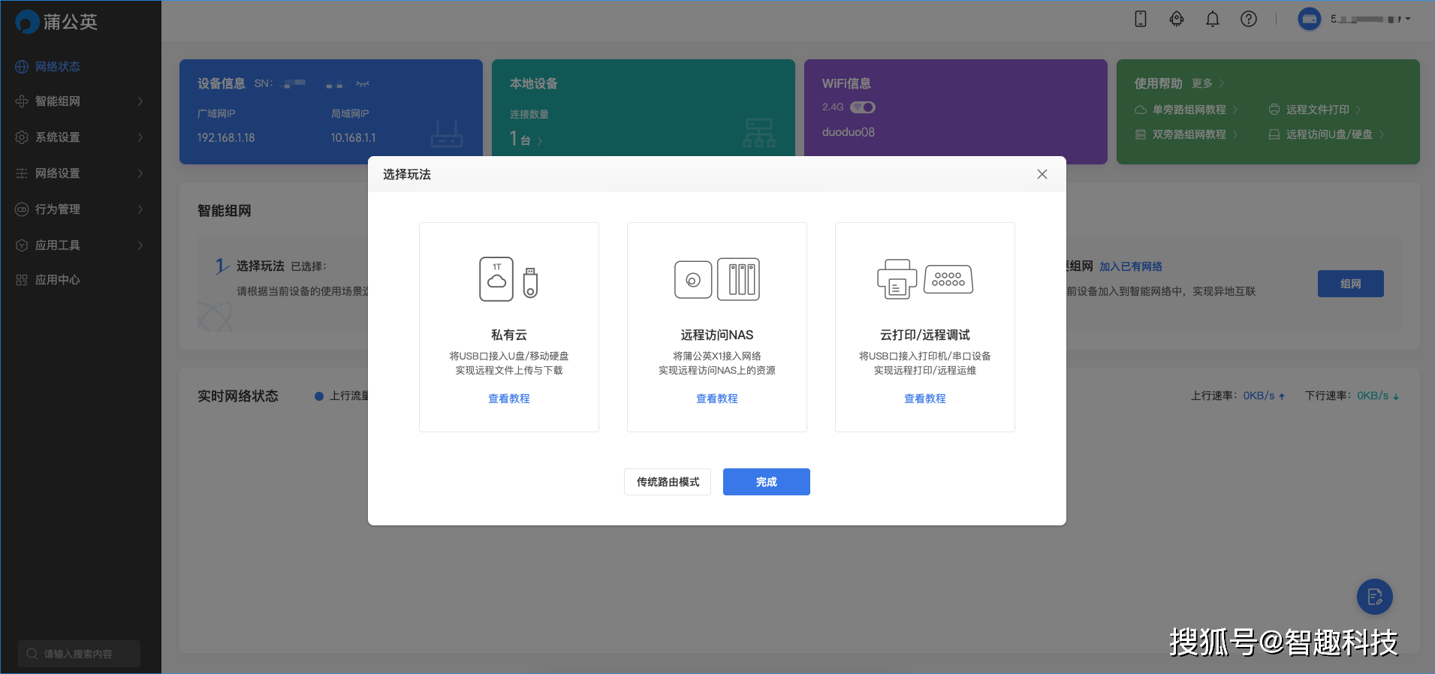Open the mobile device icon in the top bar

point(1140,19)
